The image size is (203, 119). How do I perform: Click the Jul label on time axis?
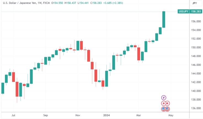click(x=13, y=115)
